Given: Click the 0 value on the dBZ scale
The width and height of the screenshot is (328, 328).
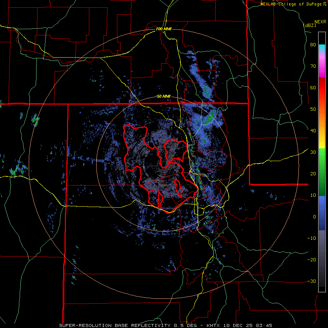Looking at the screenshot, I should click(315, 217).
